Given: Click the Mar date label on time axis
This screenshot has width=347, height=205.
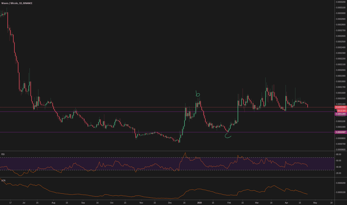Looking at the screenshot, I should tap(257, 202).
